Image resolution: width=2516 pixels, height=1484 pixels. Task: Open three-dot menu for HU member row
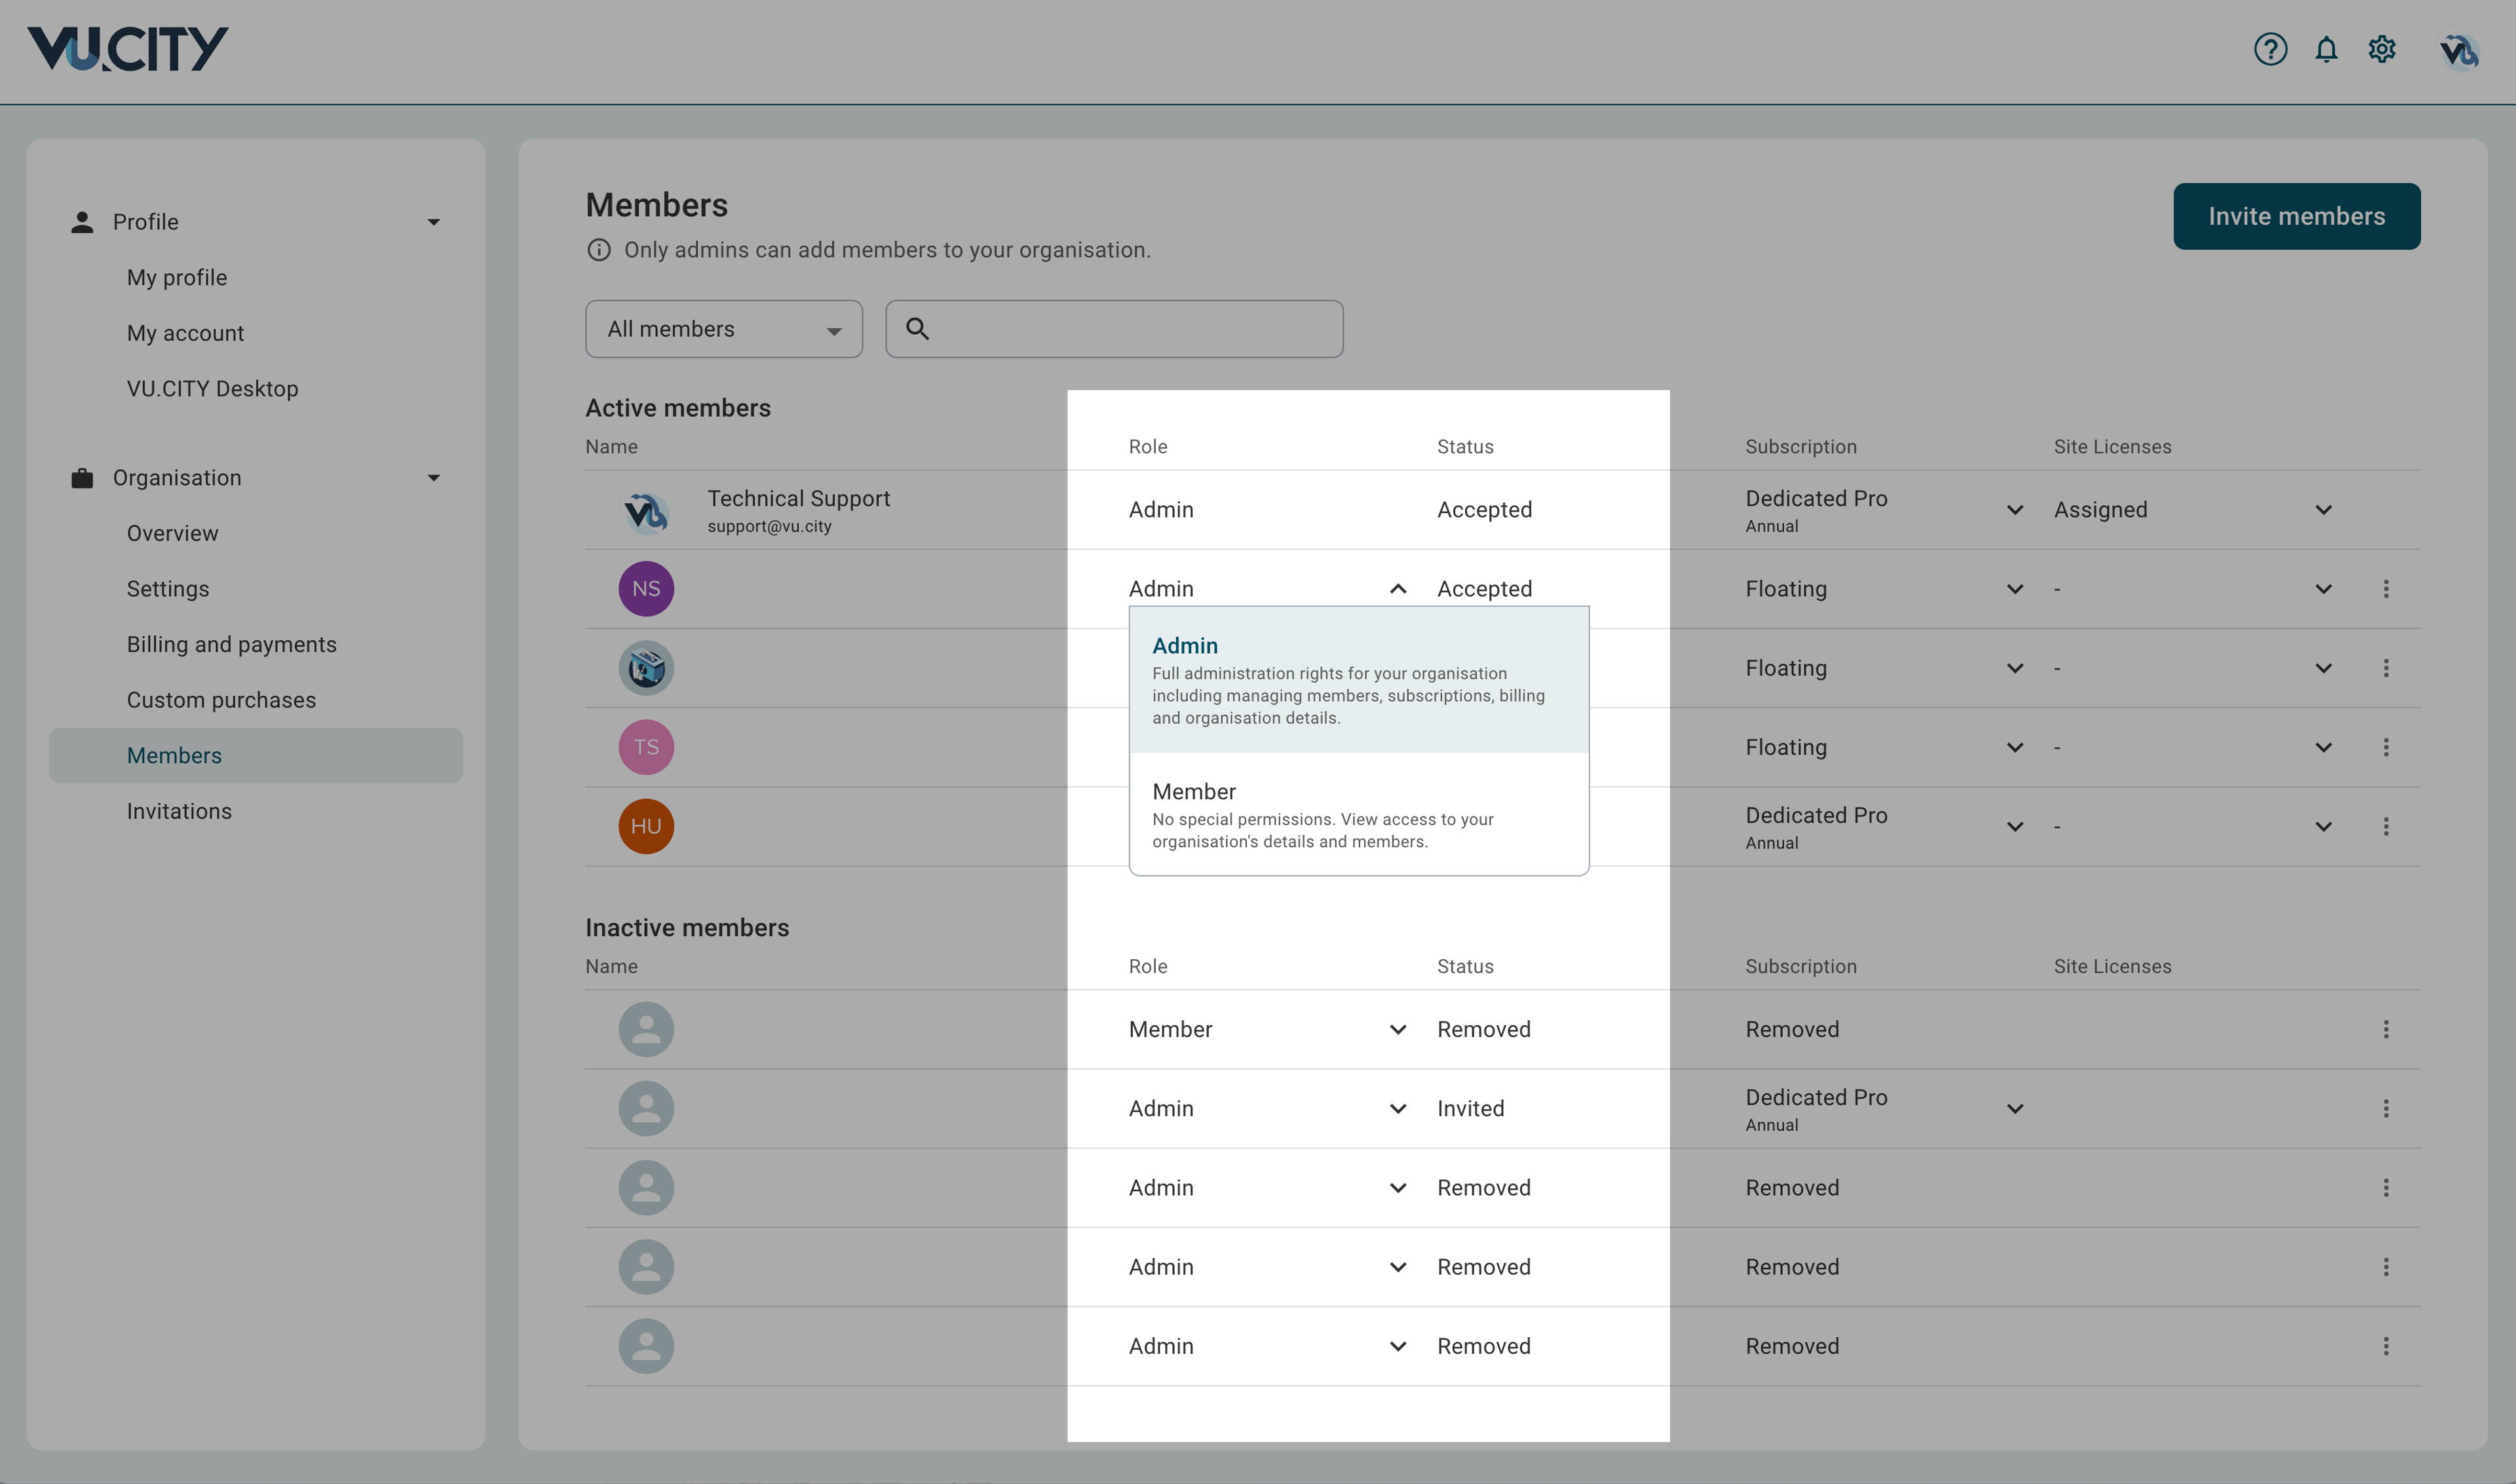point(2386,827)
